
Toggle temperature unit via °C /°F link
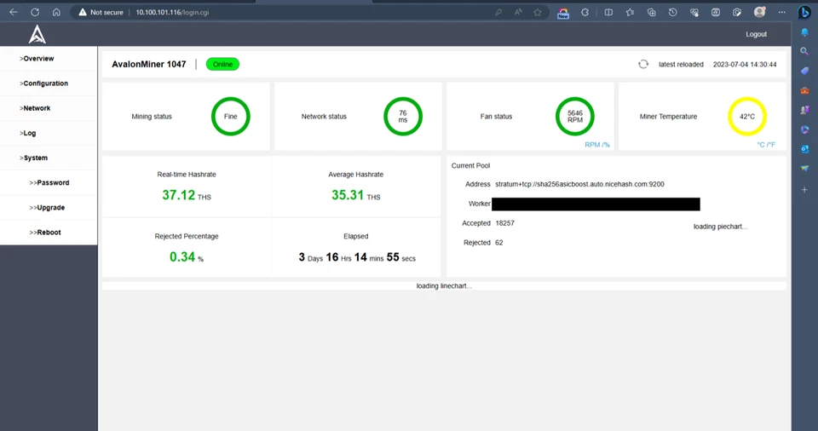(766, 145)
